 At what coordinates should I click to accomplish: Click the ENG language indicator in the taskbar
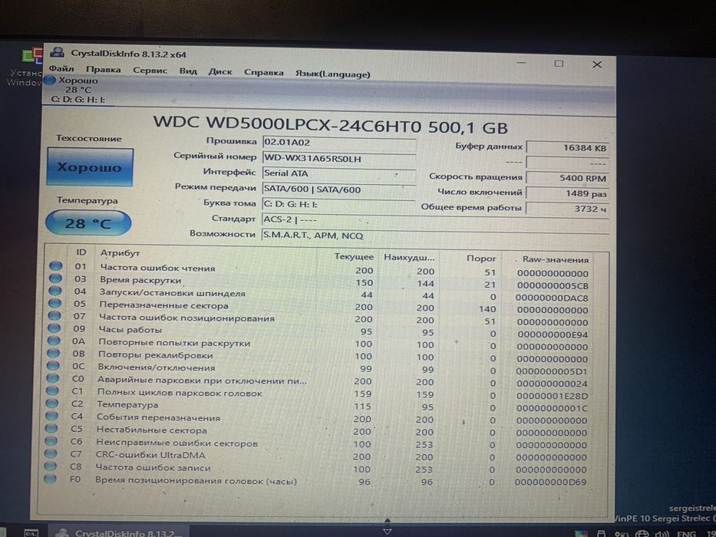(686, 533)
